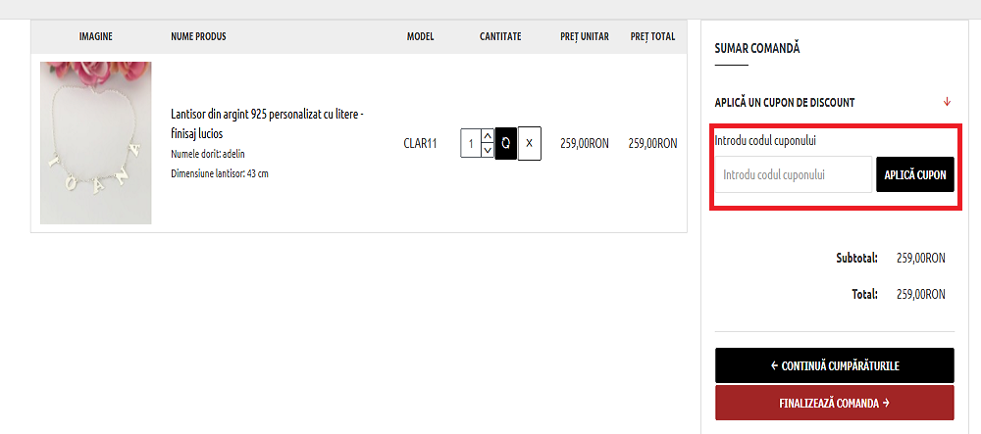Select the quantity number box
The height and width of the screenshot is (434, 981).
pos(471,143)
